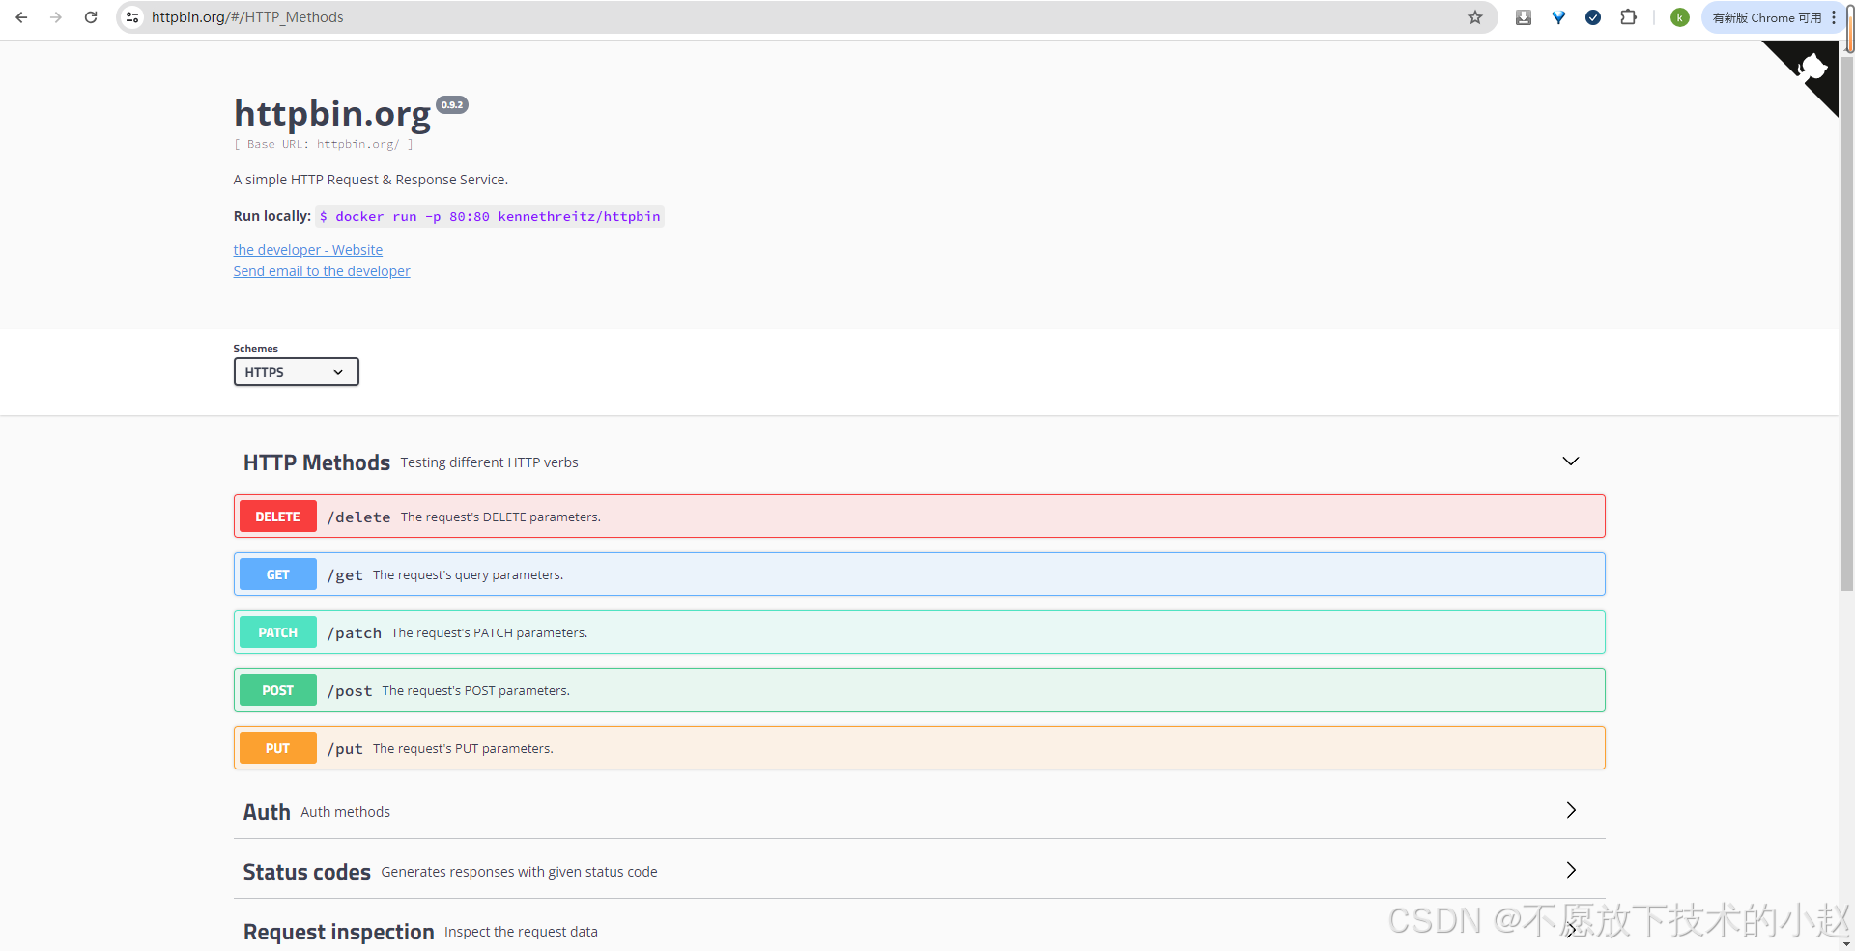This screenshot has width=1855, height=951.
Task: Open 'the developer - Website' link
Action: tap(307, 250)
